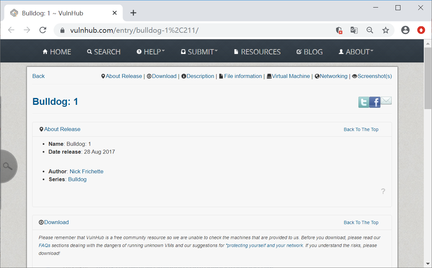The width and height of the screenshot is (432, 268).
Task: Click the Back link
Action: point(38,76)
